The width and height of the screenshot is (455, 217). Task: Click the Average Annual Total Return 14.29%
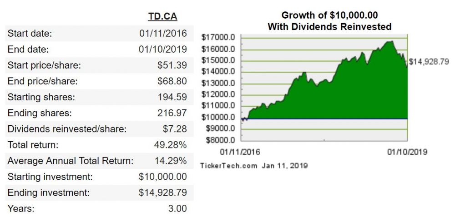pyautogui.click(x=170, y=161)
